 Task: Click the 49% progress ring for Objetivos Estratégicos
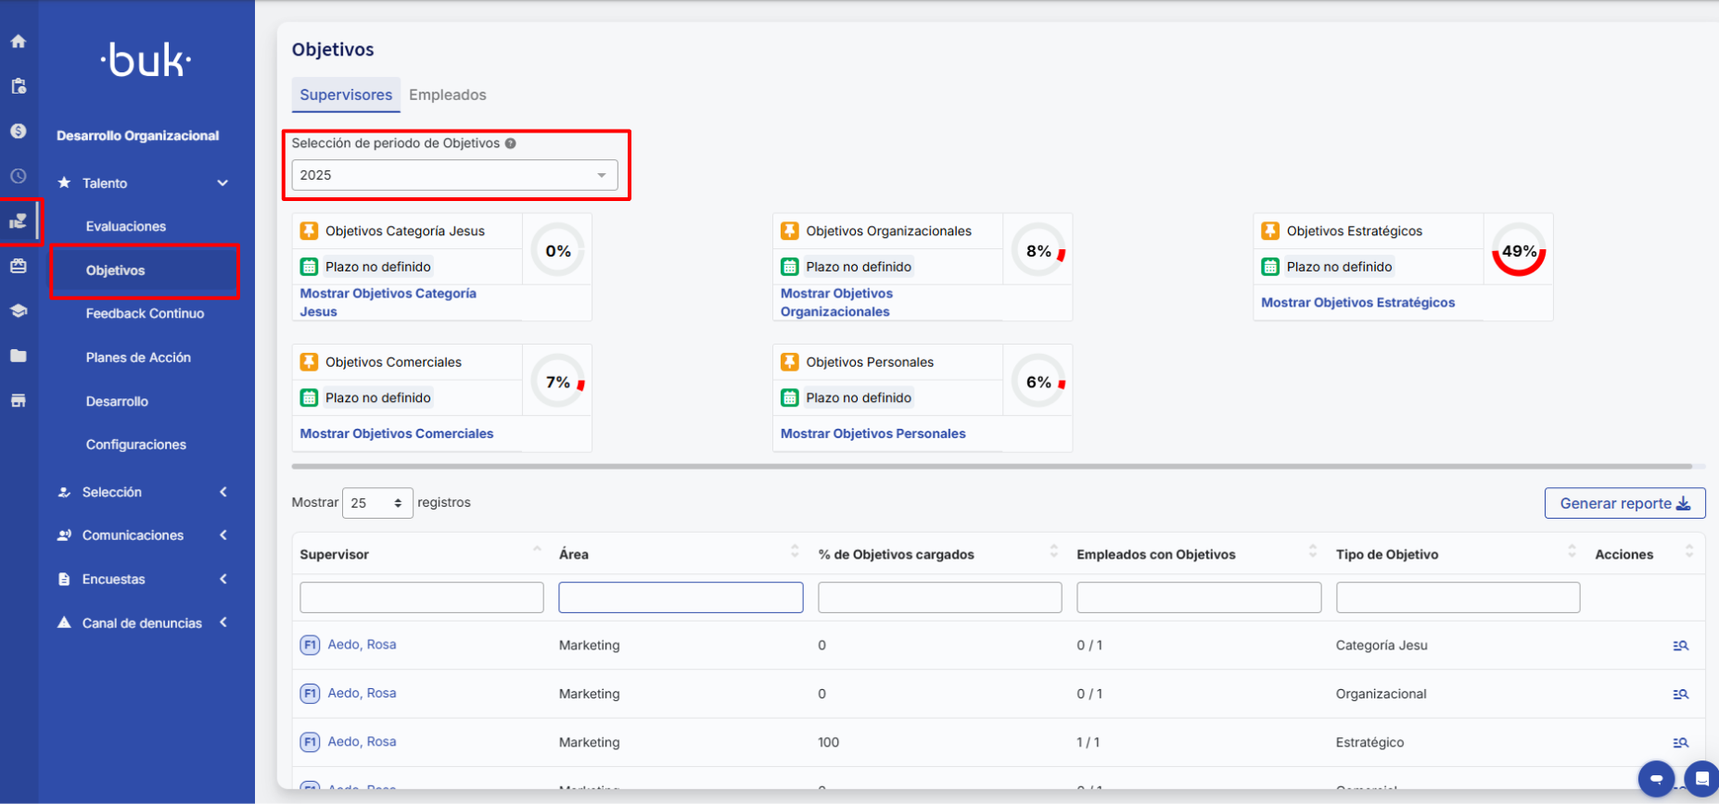(1518, 251)
